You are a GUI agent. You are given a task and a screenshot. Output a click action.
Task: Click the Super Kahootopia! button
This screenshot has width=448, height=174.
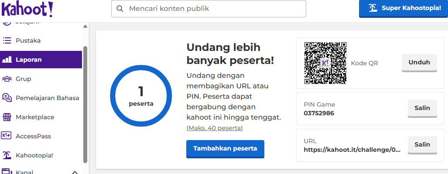coord(403,8)
